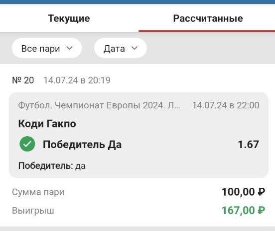
Task: Open the Рассчитанные tab
Action: [x=208, y=18]
